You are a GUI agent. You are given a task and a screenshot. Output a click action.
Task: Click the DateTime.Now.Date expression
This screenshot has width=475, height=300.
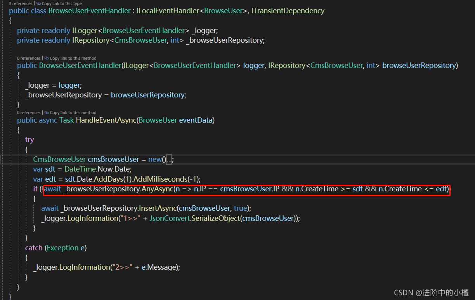point(97,169)
